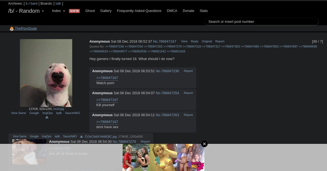
Task: Click iqdb under the dog image
Action: coord(59,113)
